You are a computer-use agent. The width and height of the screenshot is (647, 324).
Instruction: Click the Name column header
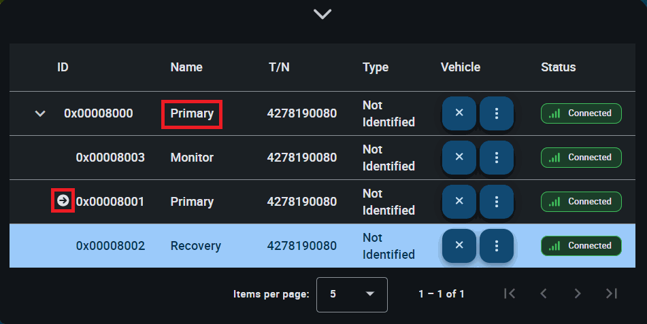pos(186,67)
